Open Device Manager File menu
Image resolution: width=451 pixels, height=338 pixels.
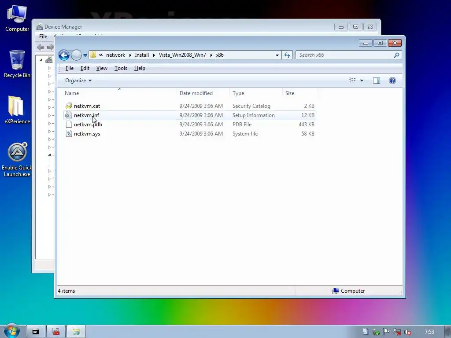[43, 37]
